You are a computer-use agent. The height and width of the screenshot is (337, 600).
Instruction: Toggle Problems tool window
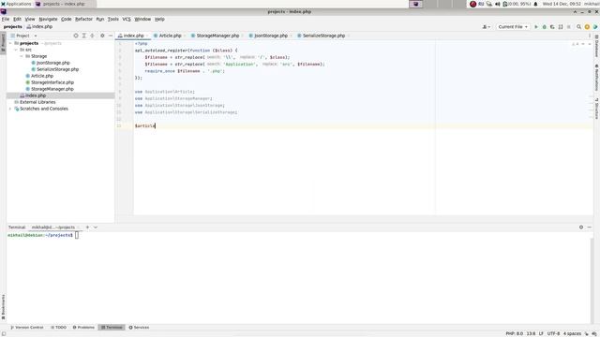pos(83,328)
